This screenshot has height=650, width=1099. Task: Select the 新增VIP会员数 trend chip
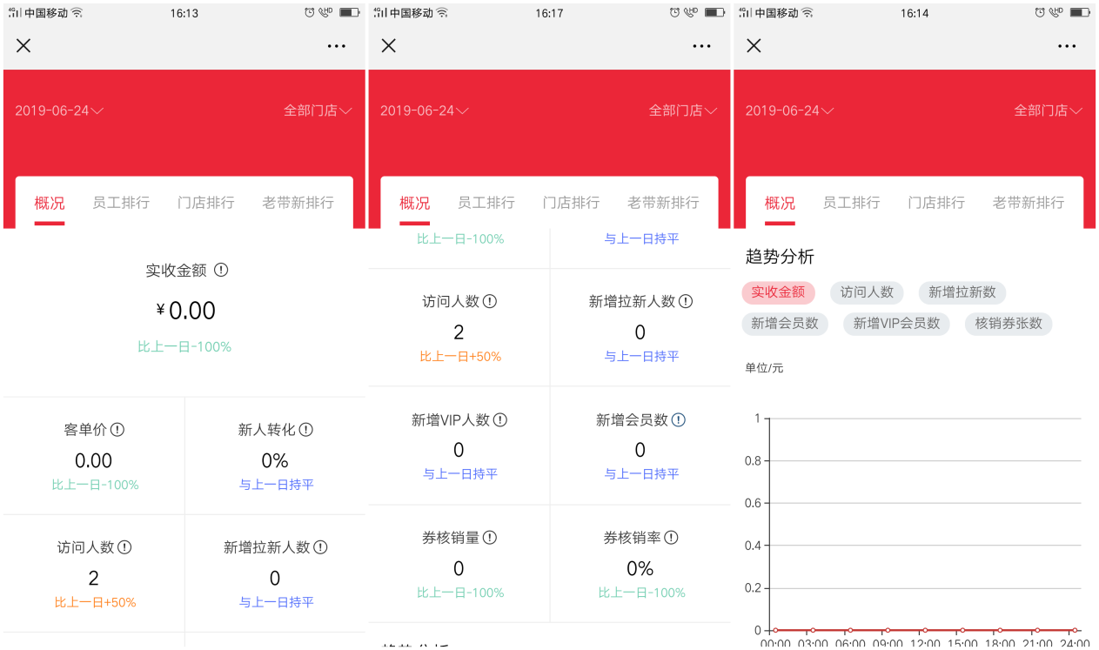coord(896,324)
